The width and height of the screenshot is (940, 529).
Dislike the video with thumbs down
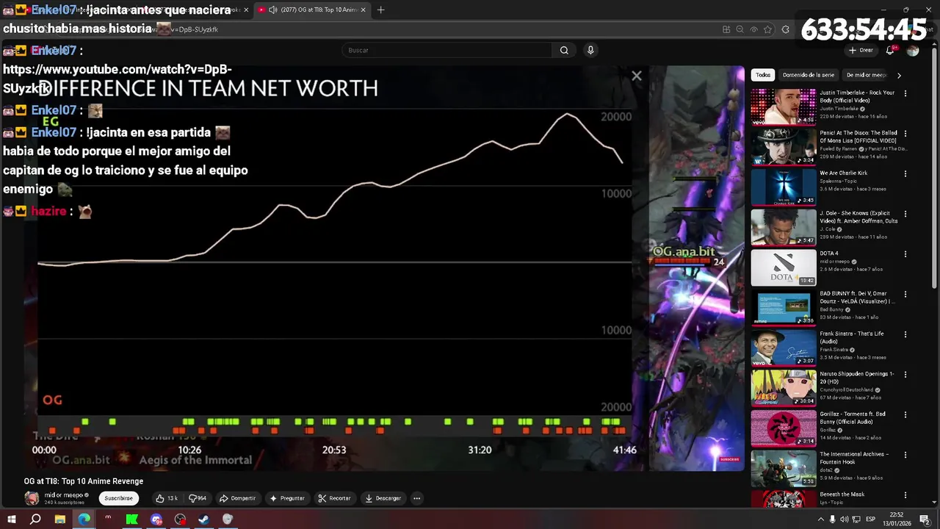click(x=198, y=498)
